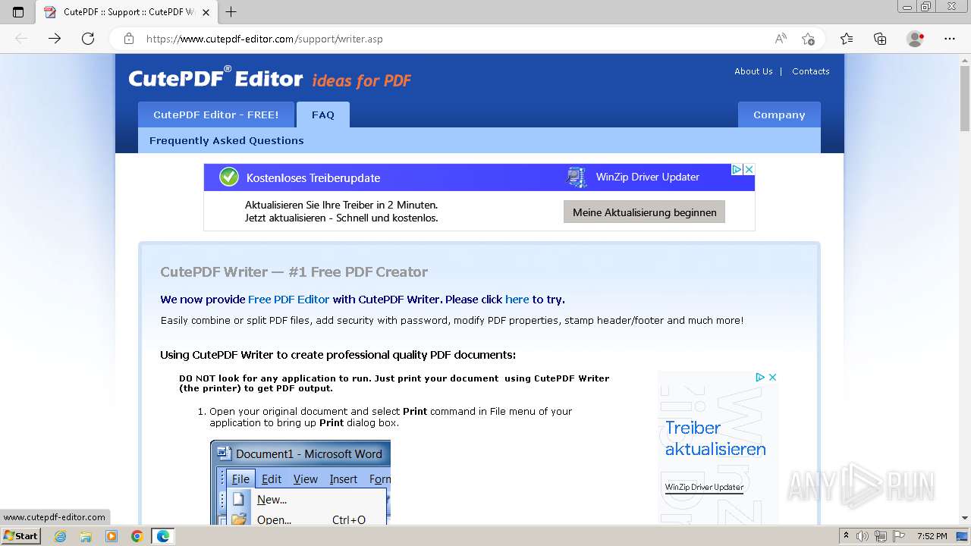971x546 pixels.
Task: Open the About Us link
Action: [753, 71]
